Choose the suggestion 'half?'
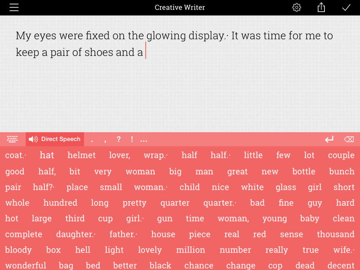The image size is (360, 270). [44, 187]
